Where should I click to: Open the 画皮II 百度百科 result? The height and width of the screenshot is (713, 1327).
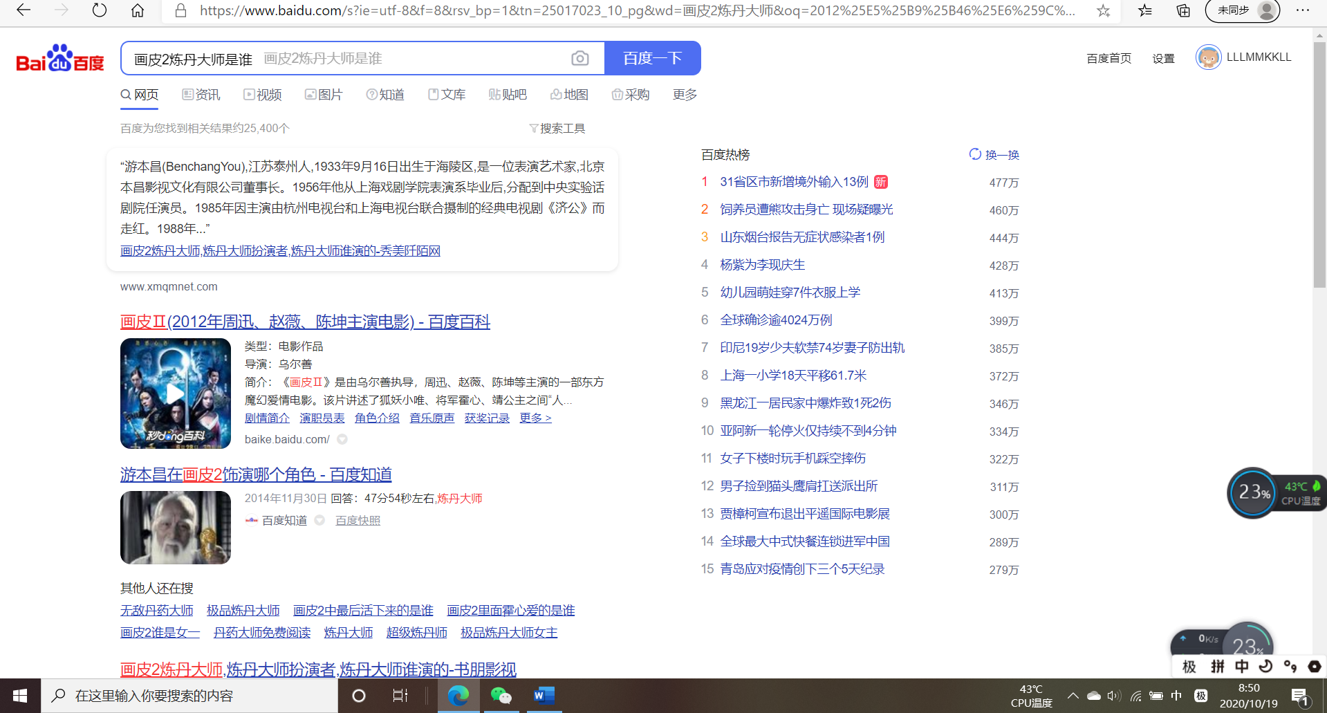click(305, 322)
